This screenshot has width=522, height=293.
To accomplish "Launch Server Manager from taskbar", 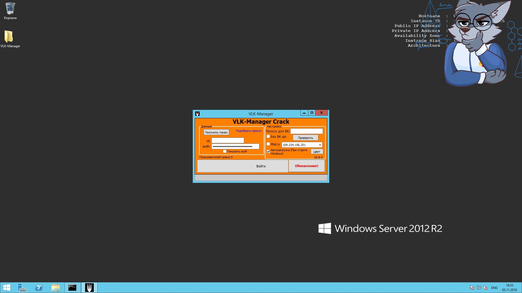I will (x=22, y=288).
